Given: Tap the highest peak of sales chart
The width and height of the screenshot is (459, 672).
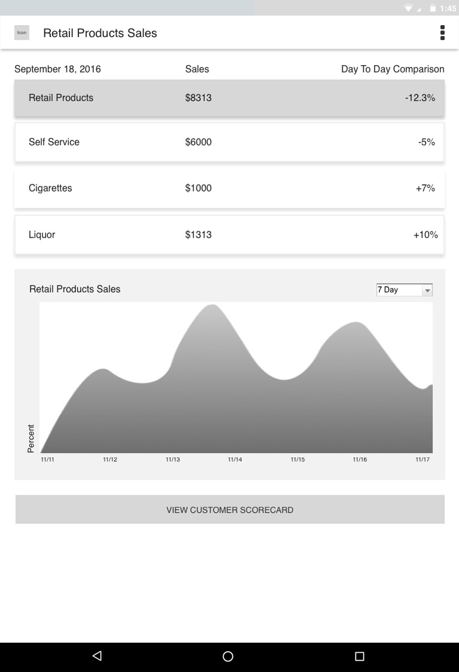Looking at the screenshot, I should pyautogui.click(x=212, y=306).
